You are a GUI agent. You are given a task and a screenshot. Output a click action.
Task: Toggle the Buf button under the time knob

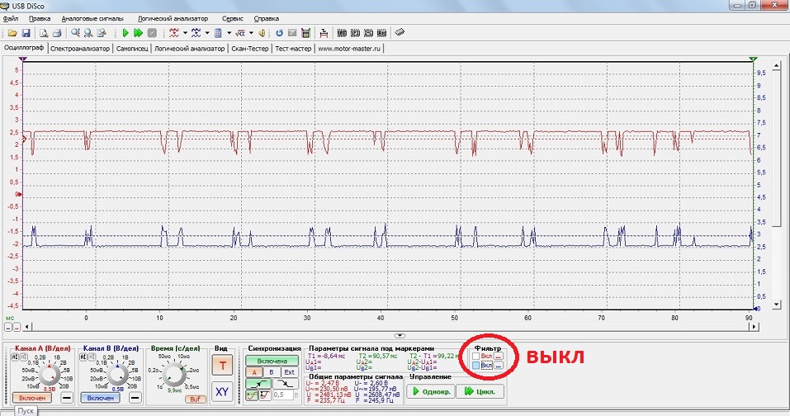pyautogui.click(x=195, y=399)
